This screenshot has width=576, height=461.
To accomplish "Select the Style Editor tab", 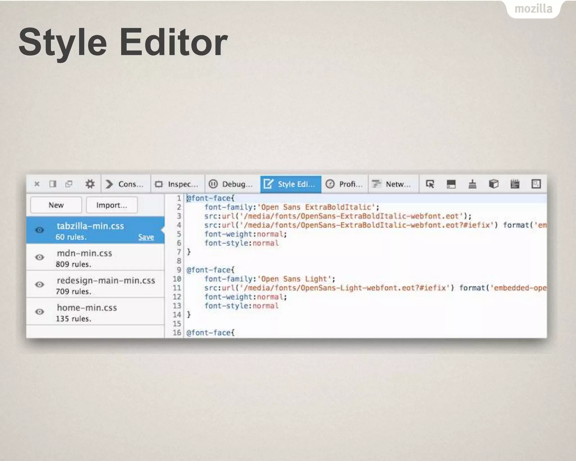I will [x=291, y=184].
